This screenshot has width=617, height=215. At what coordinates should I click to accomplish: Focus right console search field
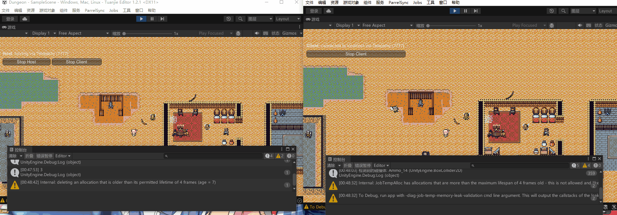click(520, 166)
